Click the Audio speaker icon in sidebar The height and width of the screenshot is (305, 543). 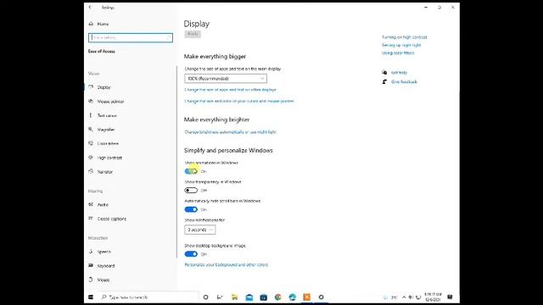tap(91, 204)
